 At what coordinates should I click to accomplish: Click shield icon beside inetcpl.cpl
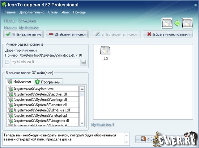(11, 115)
